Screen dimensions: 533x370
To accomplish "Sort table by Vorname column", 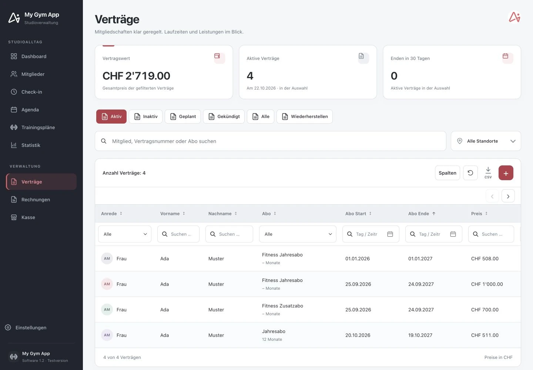I will (x=172, y=213).
